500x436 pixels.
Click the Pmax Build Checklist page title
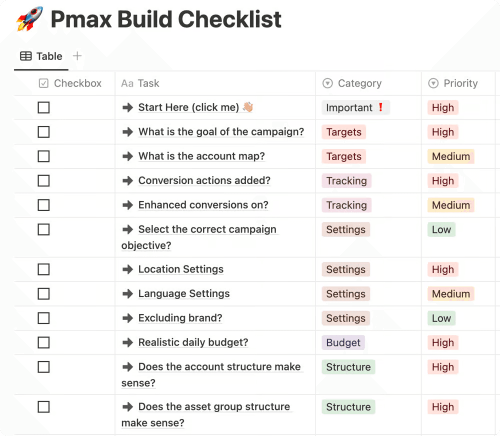166,19
